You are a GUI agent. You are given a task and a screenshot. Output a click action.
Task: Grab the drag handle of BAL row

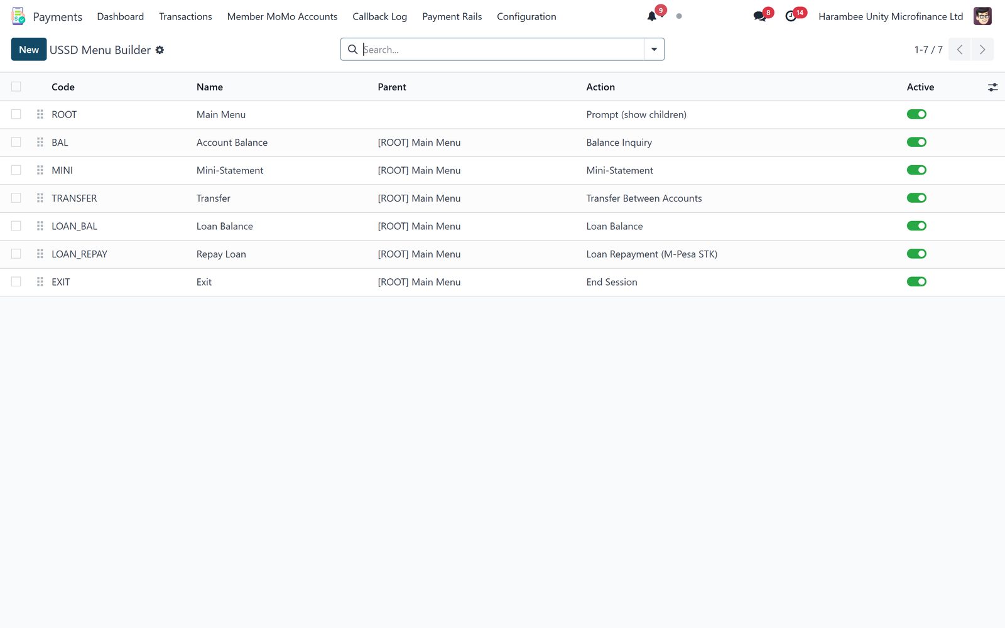(x=40, y=143)
